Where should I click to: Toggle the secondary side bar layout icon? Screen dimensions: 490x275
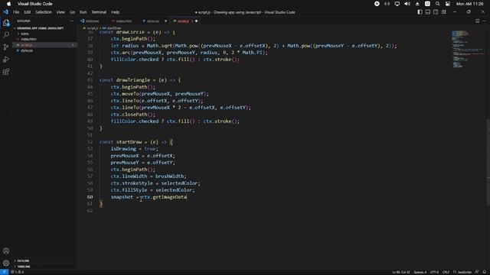tap(436, 12)
